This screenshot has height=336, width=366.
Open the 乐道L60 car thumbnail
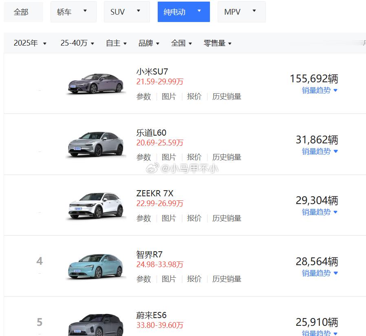point(96,144)
